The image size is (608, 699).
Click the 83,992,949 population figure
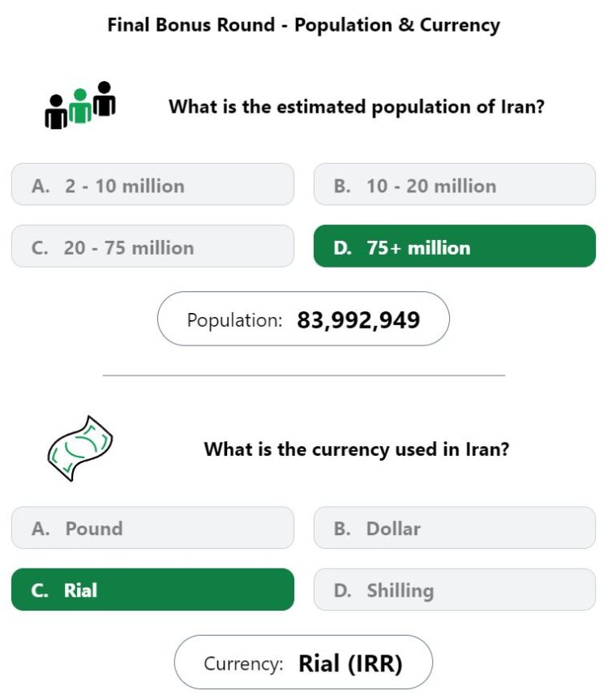tap(358, 320)
